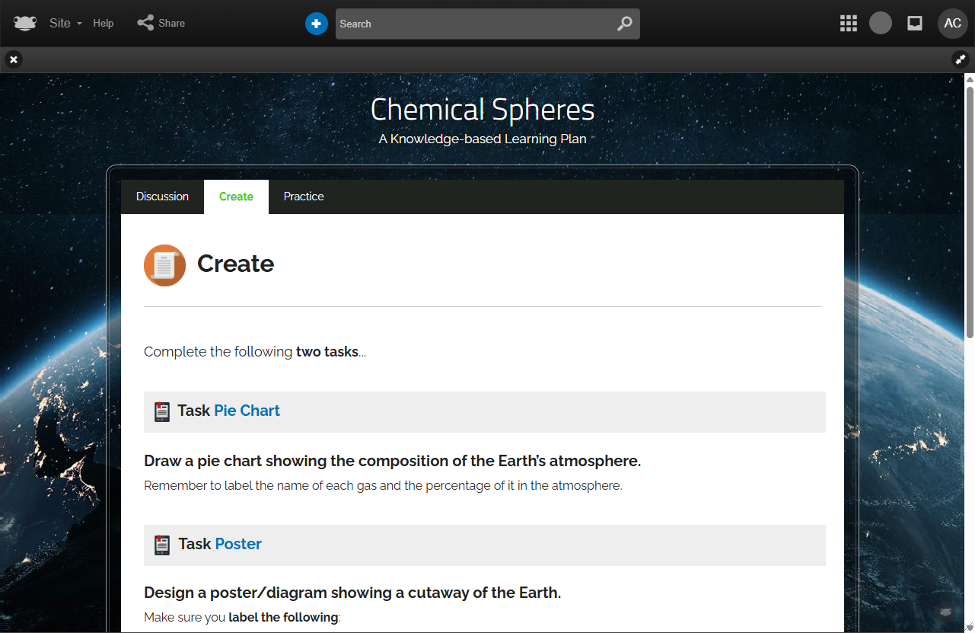This screenshot has height=633, width=975.
Task: Click the grey circle status icon
Action: coord(881,24)
